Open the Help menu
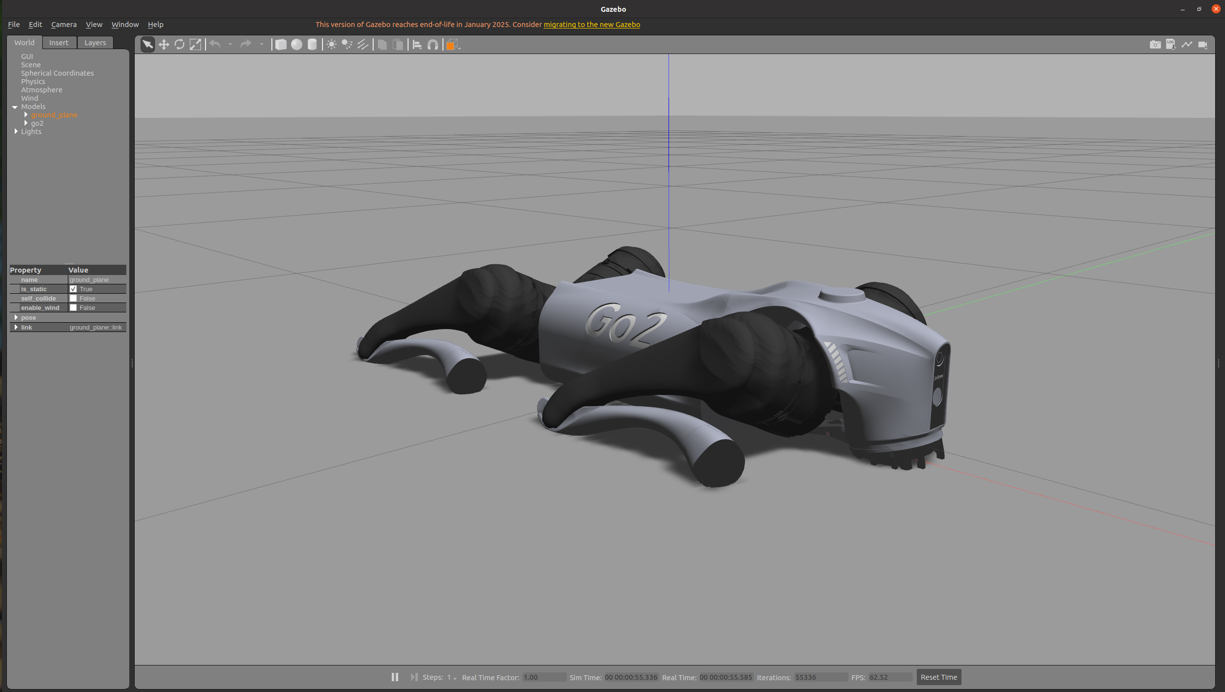This screenshot has width=1225, height=692. click(155, 25)
